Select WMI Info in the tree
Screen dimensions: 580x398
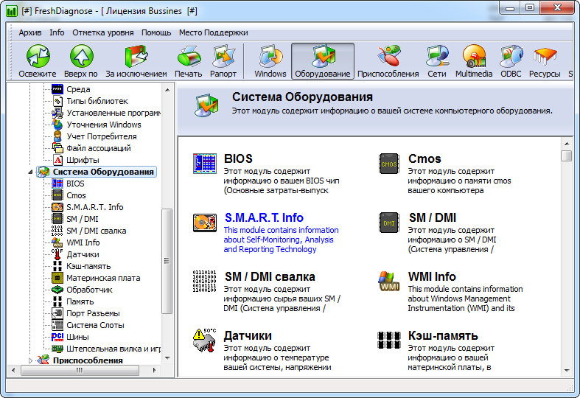pos(83,242)
